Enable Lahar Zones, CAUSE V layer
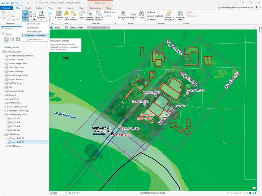262x196 pixels. (6, 107)
